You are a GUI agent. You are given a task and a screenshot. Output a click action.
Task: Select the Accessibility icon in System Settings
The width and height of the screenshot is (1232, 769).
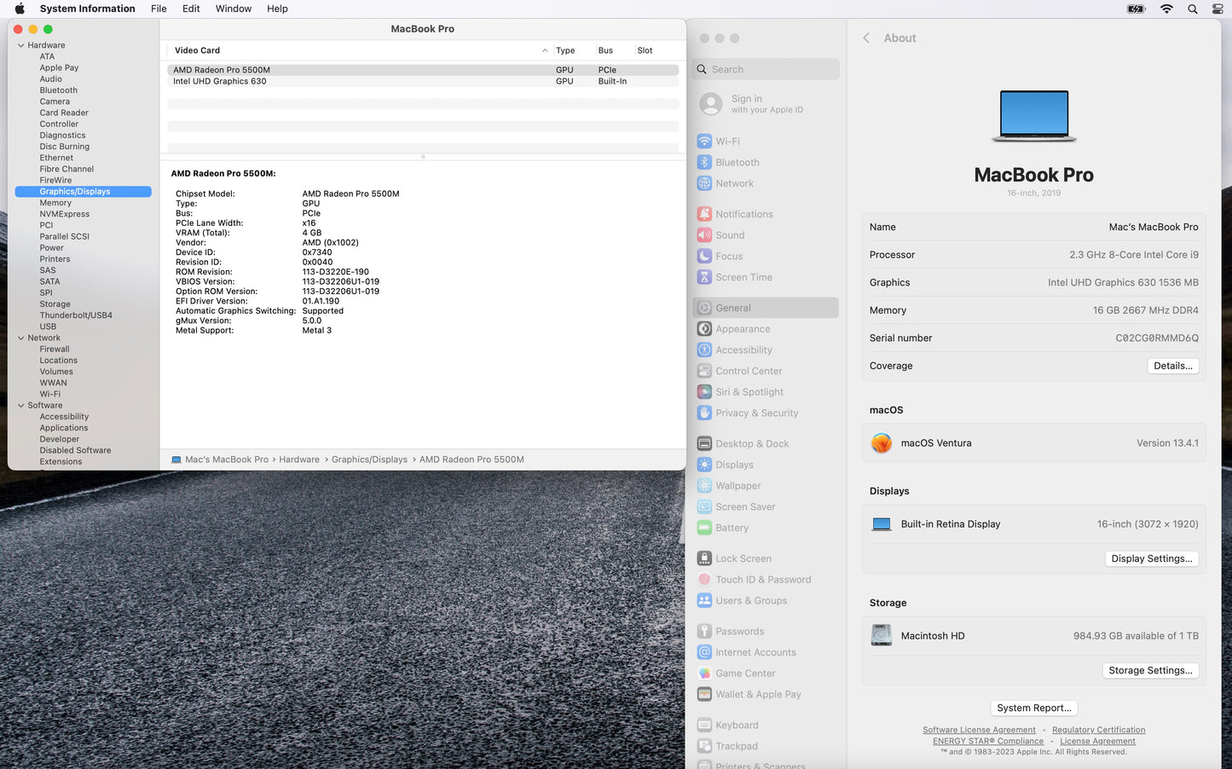[x=704, y=350]
